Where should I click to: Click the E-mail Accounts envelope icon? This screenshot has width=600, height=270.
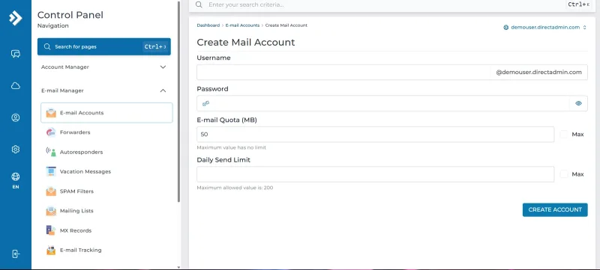point(51,113)
